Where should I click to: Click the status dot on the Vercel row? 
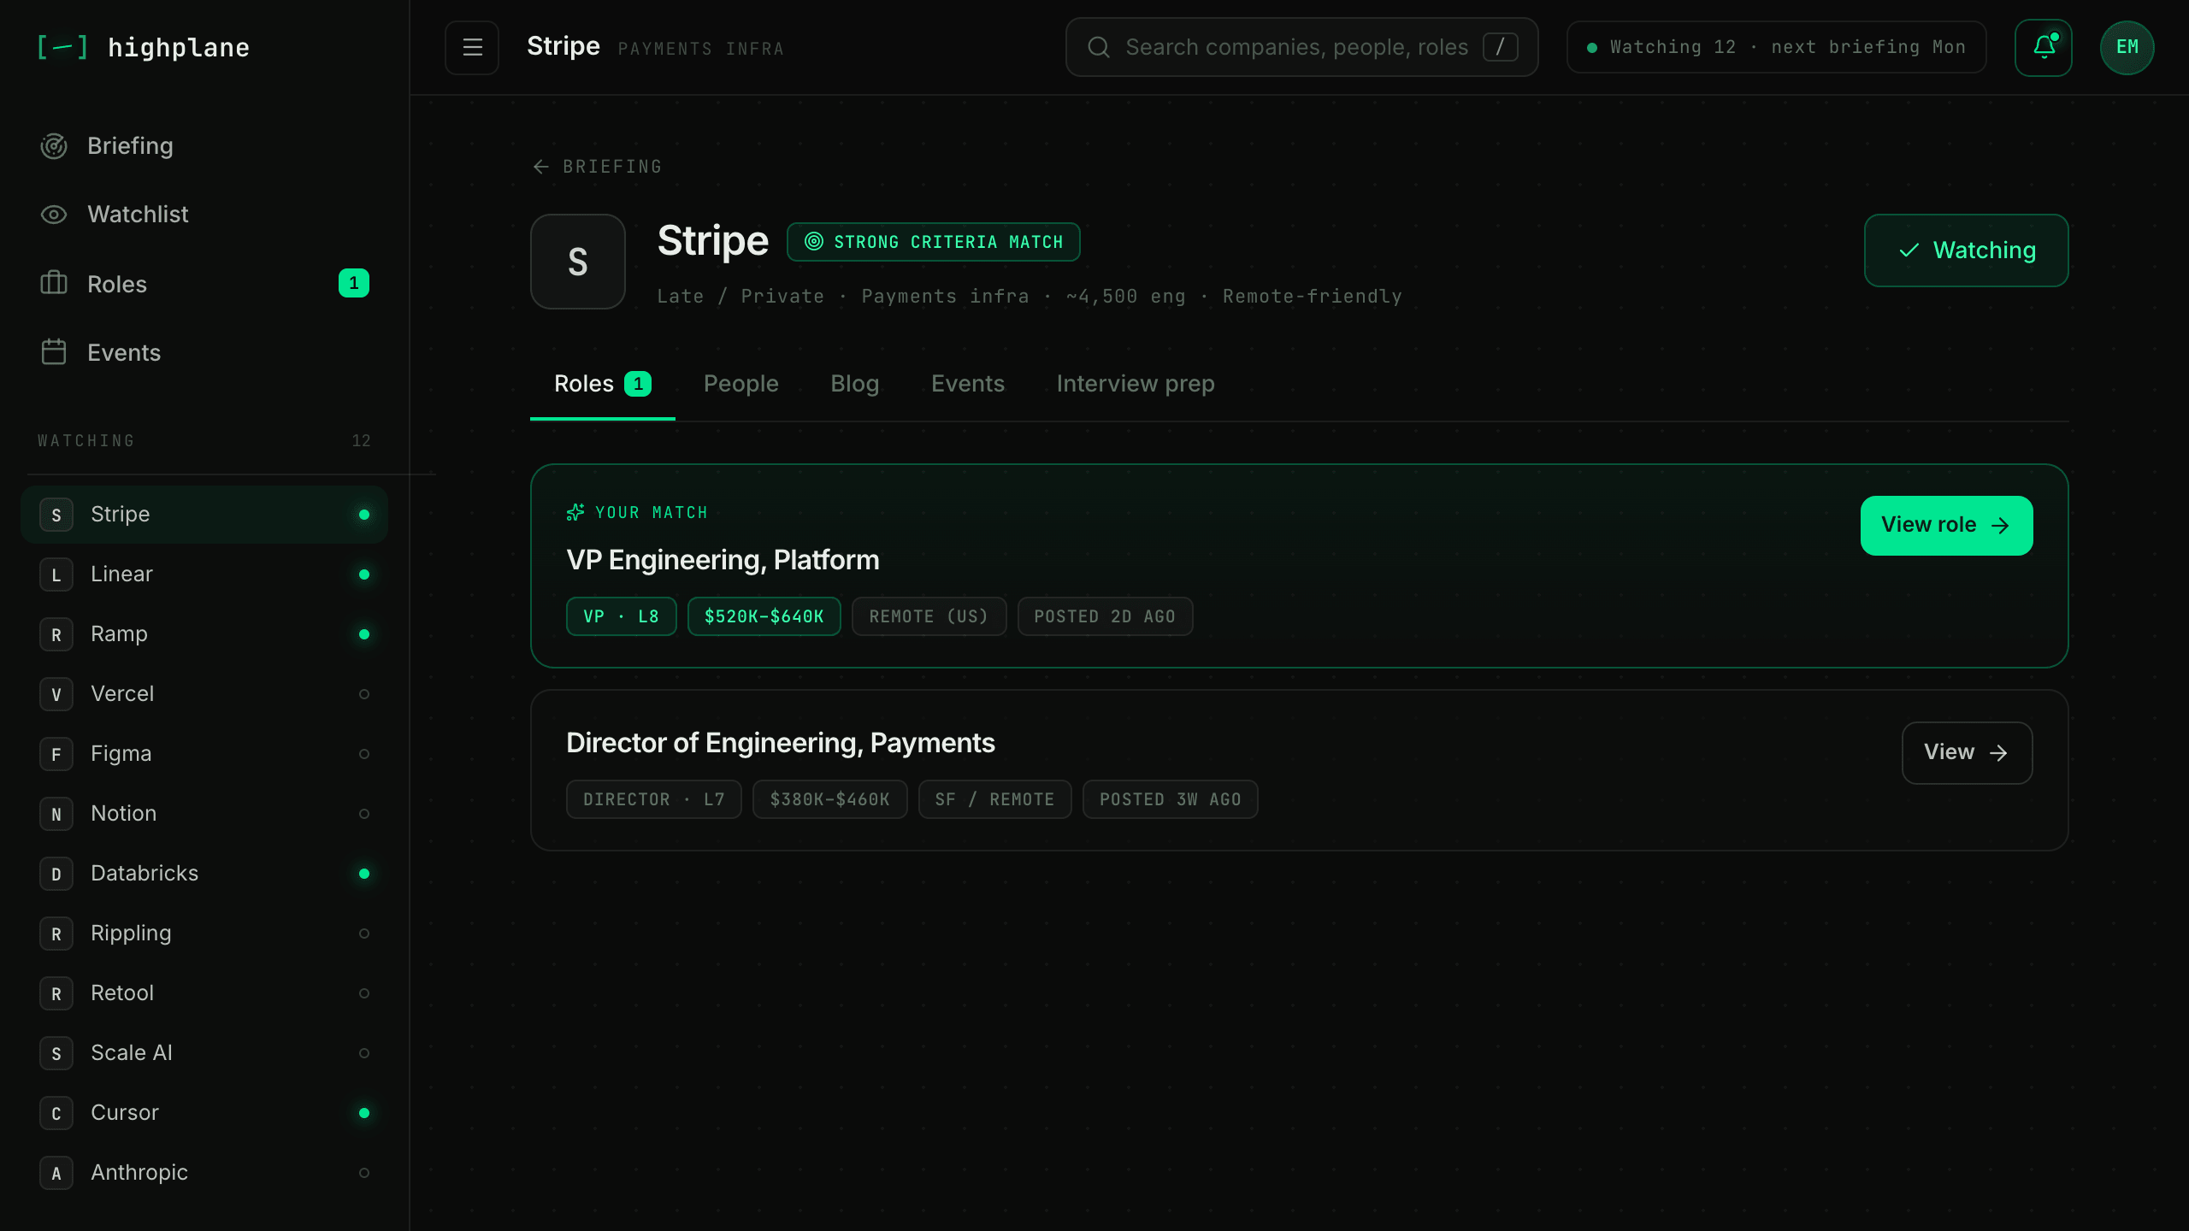(x=364, y=694)
